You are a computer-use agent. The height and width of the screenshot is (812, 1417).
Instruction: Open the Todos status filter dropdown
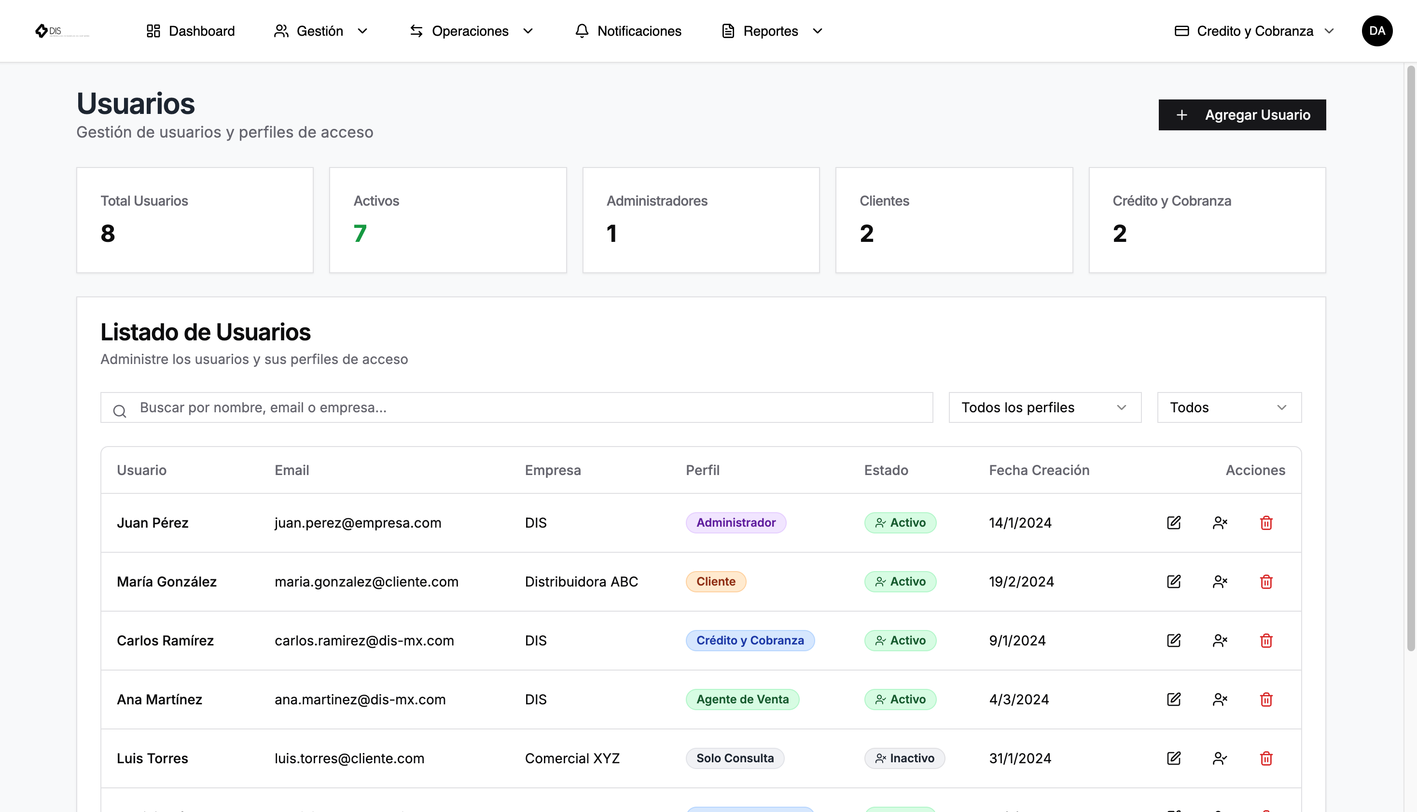1229,407
